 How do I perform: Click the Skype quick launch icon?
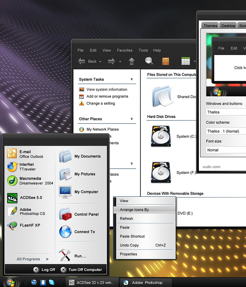pos(52,282)
